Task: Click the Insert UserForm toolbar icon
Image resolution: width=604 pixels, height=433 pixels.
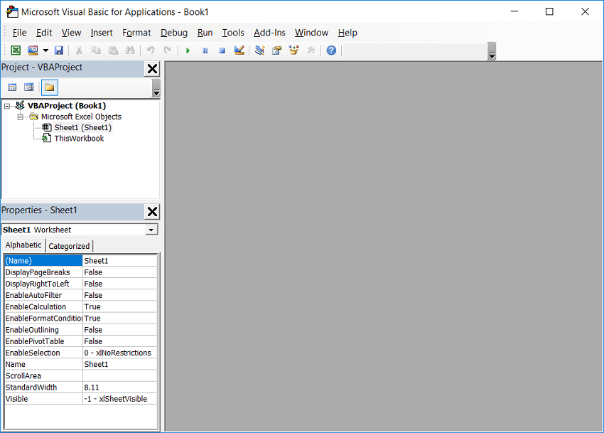Action: pos(33,50)
